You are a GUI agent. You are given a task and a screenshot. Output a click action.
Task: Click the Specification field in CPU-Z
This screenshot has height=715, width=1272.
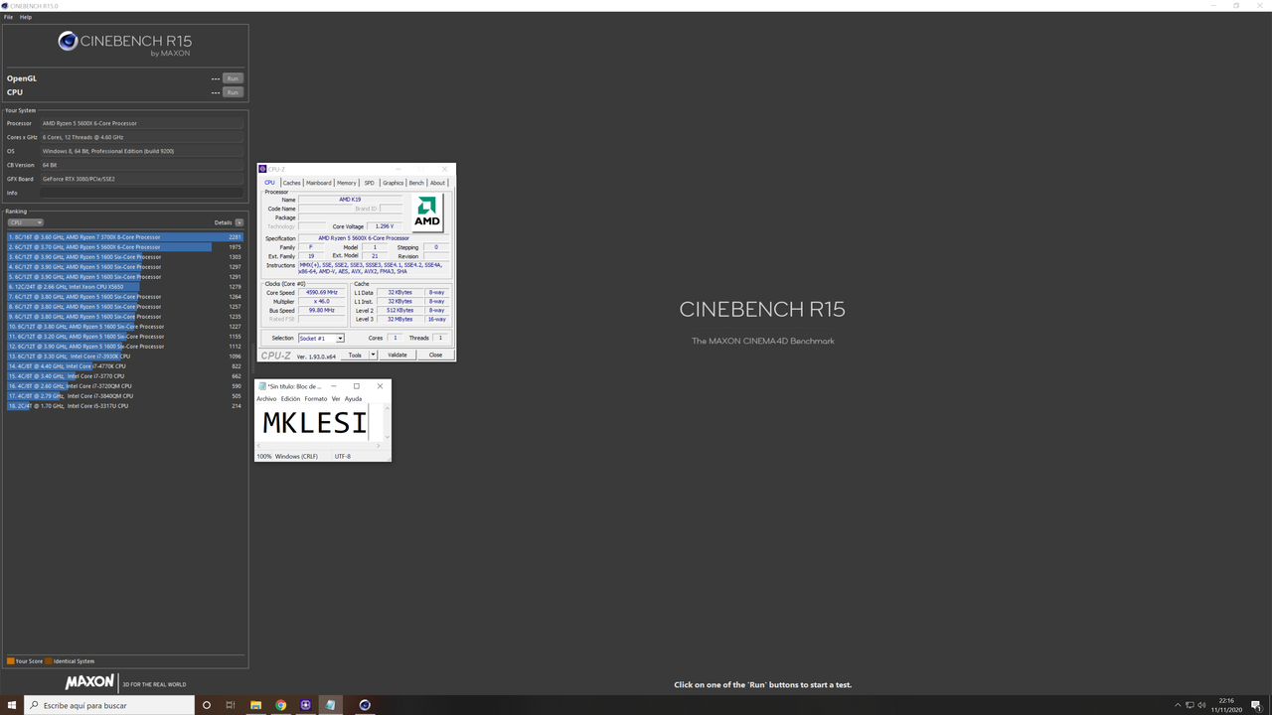point(374,238)
